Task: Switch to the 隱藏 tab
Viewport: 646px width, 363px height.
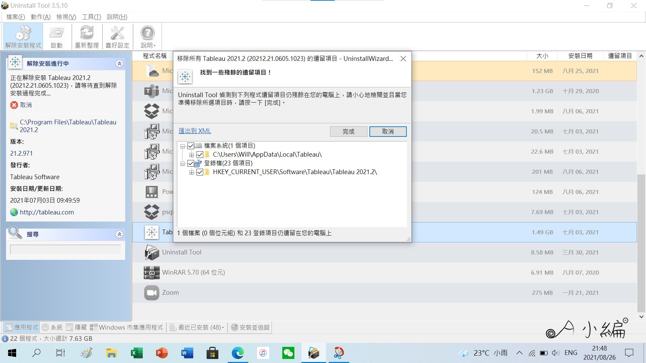Action: coord(77,327)
